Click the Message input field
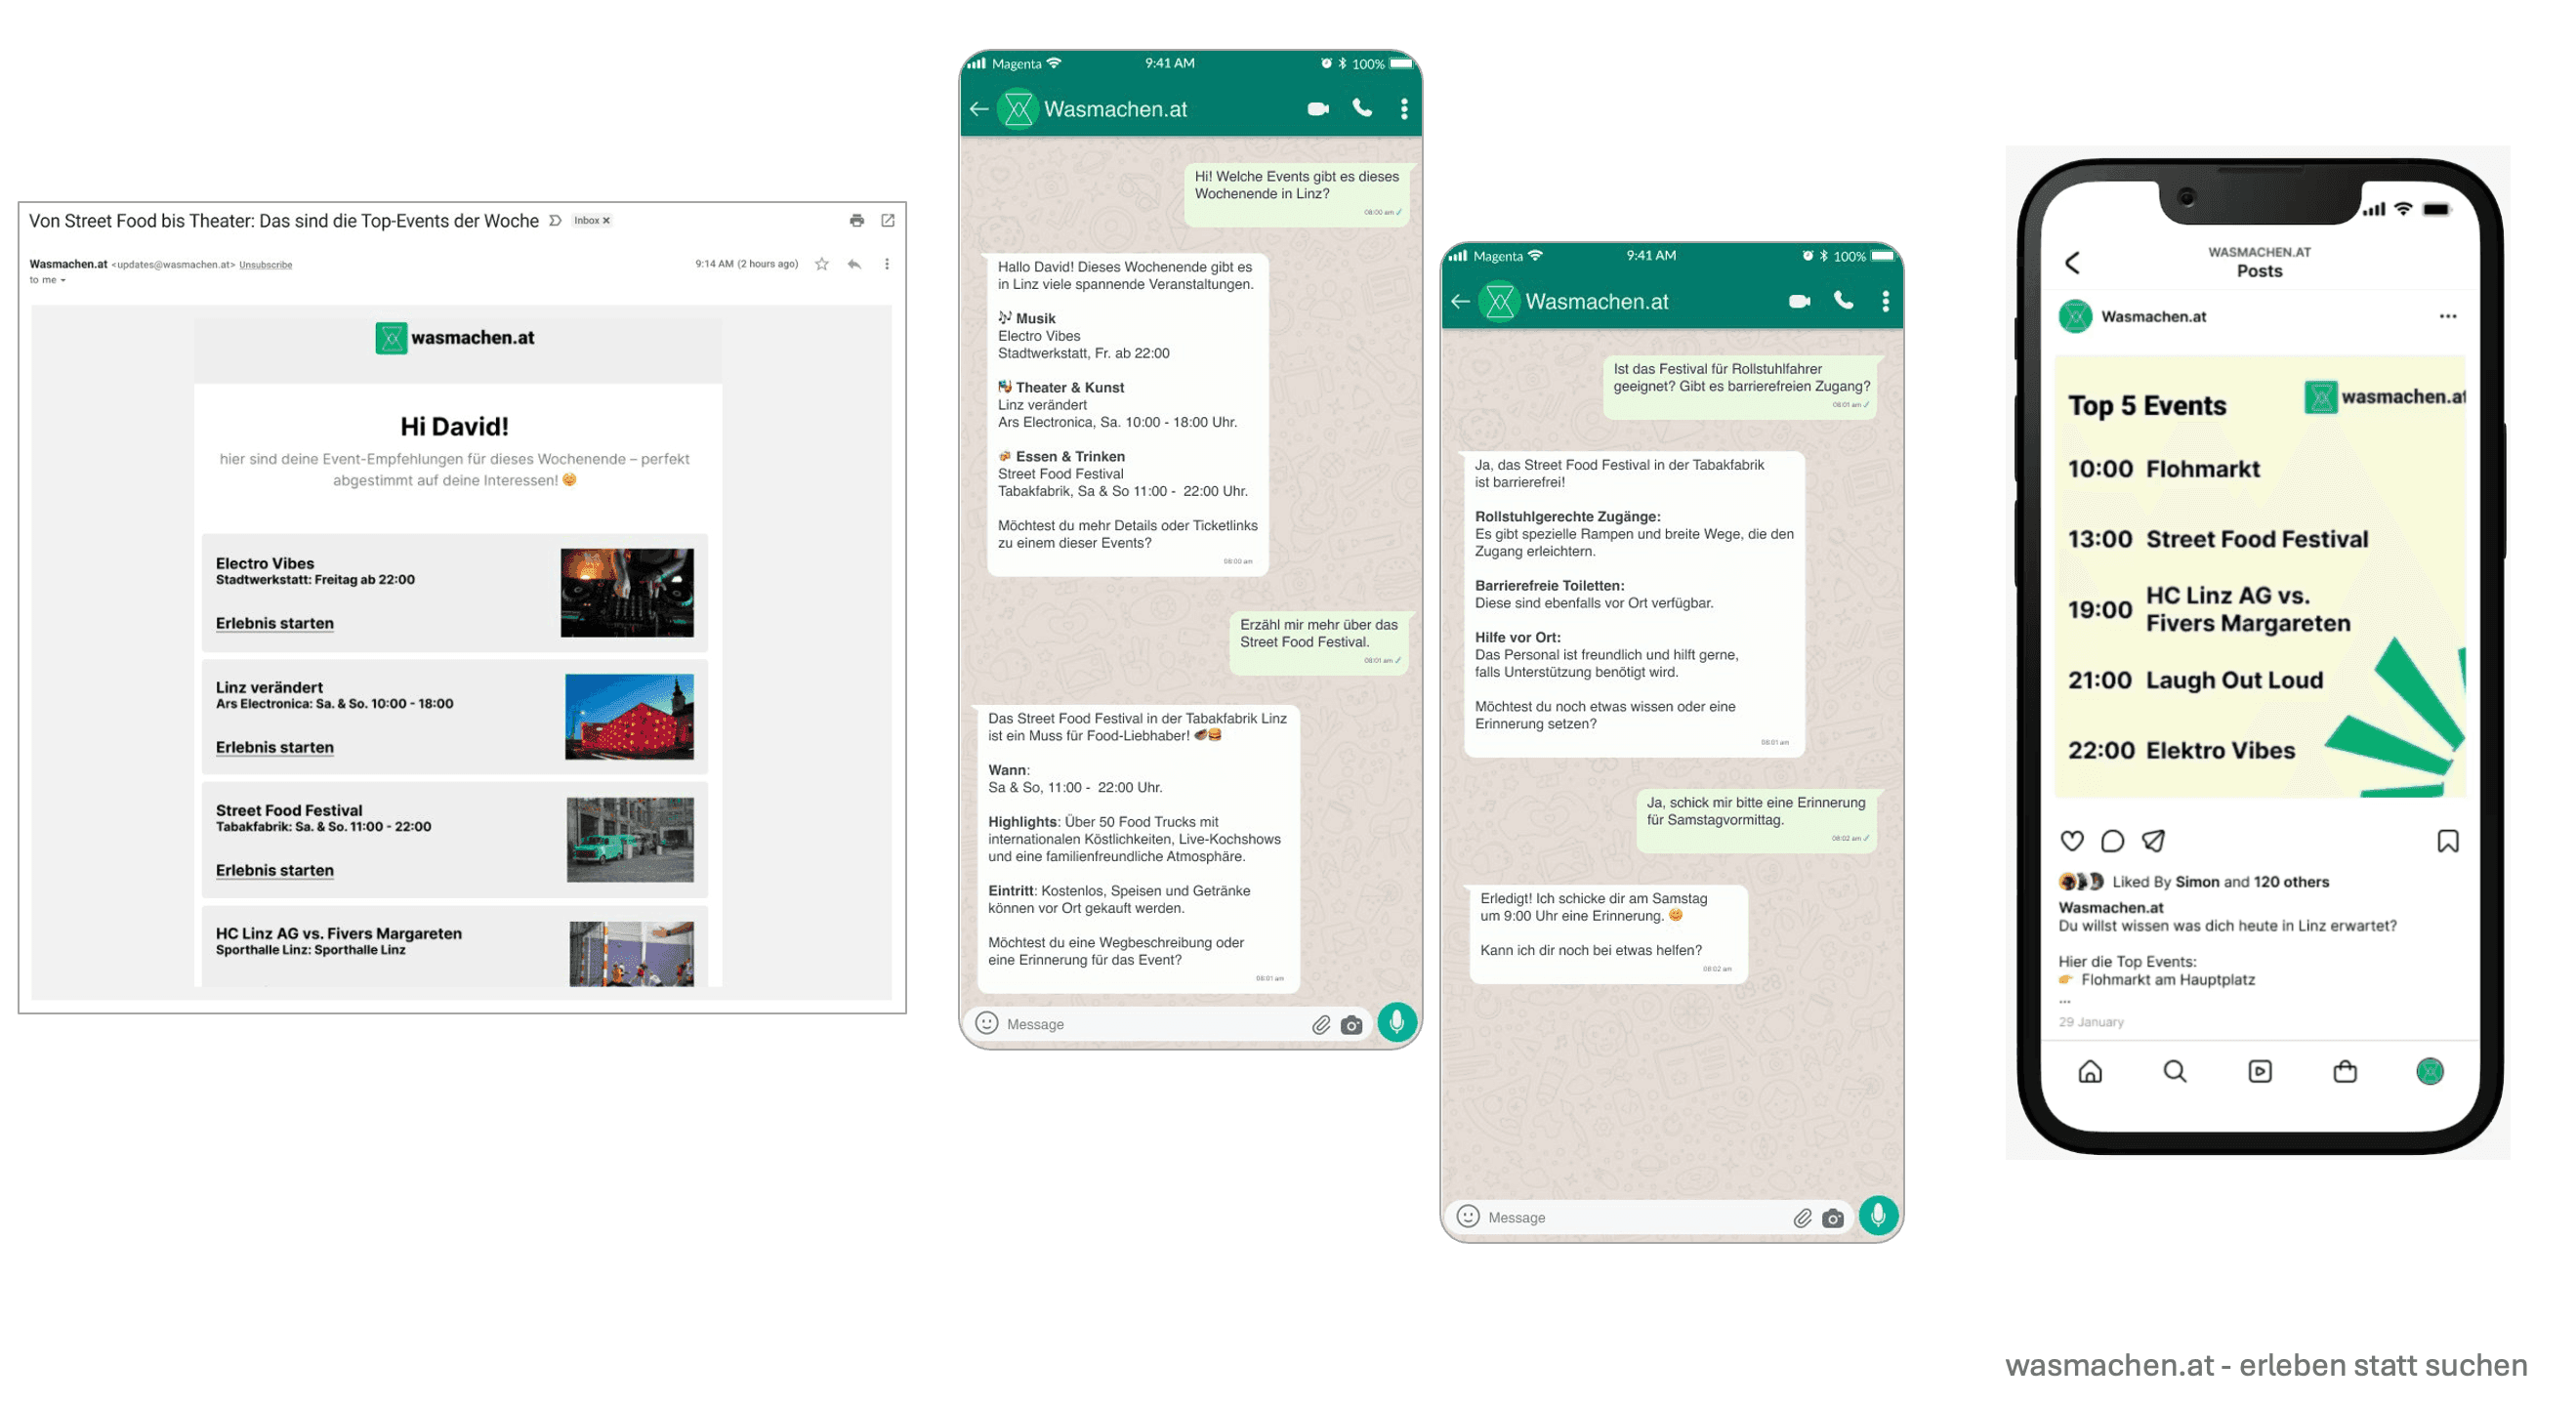This screenshot has width=2576, height=1404. (1100, 1023)
